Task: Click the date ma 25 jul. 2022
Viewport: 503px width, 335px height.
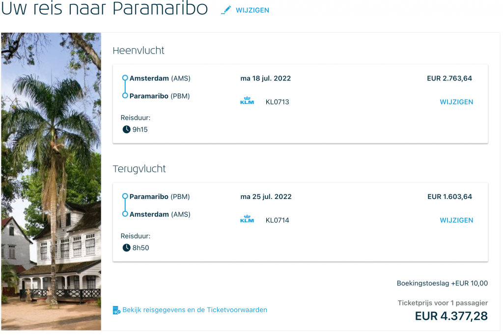Action: (266, 197)
